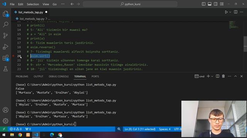Screen dimensions: 247x138
Task: Split the terminal panel
Action: click(x=218, y=76)
